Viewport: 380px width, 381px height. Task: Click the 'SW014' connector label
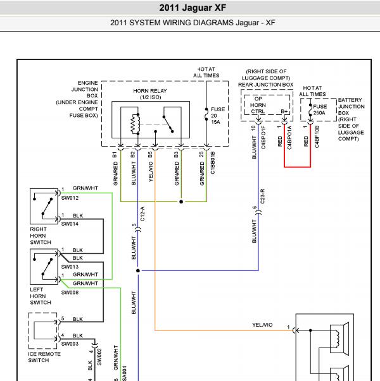click(x=70, y=224)
